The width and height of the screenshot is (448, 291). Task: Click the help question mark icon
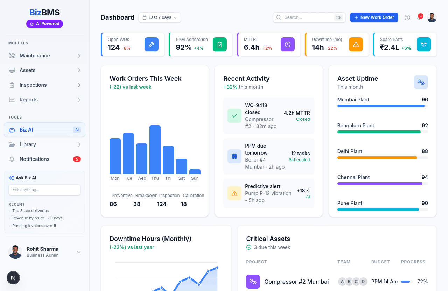[407, 17]
